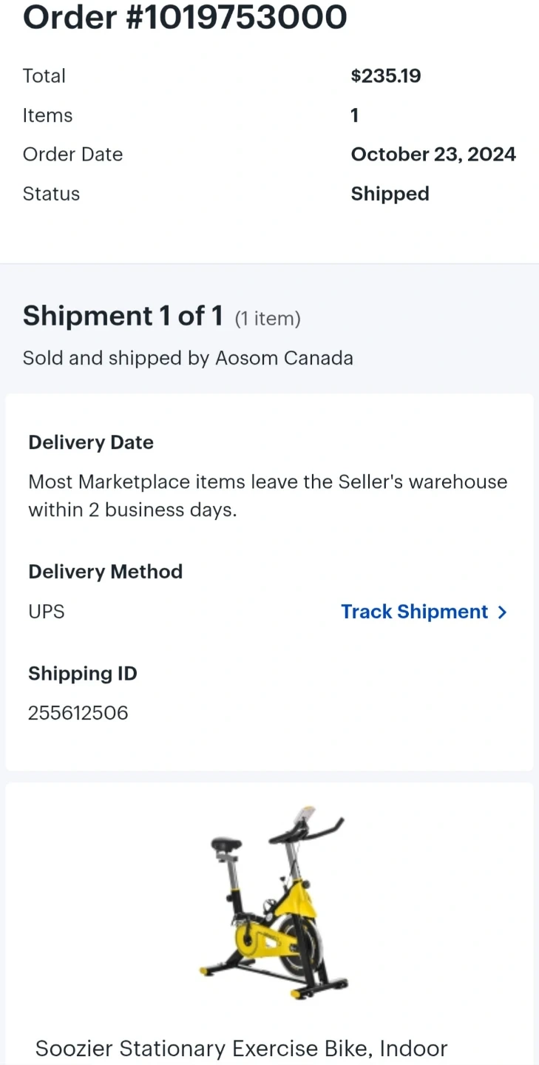The image size is (539, 1065).
Task: Select the Delivery Date label
Action: 91,442
